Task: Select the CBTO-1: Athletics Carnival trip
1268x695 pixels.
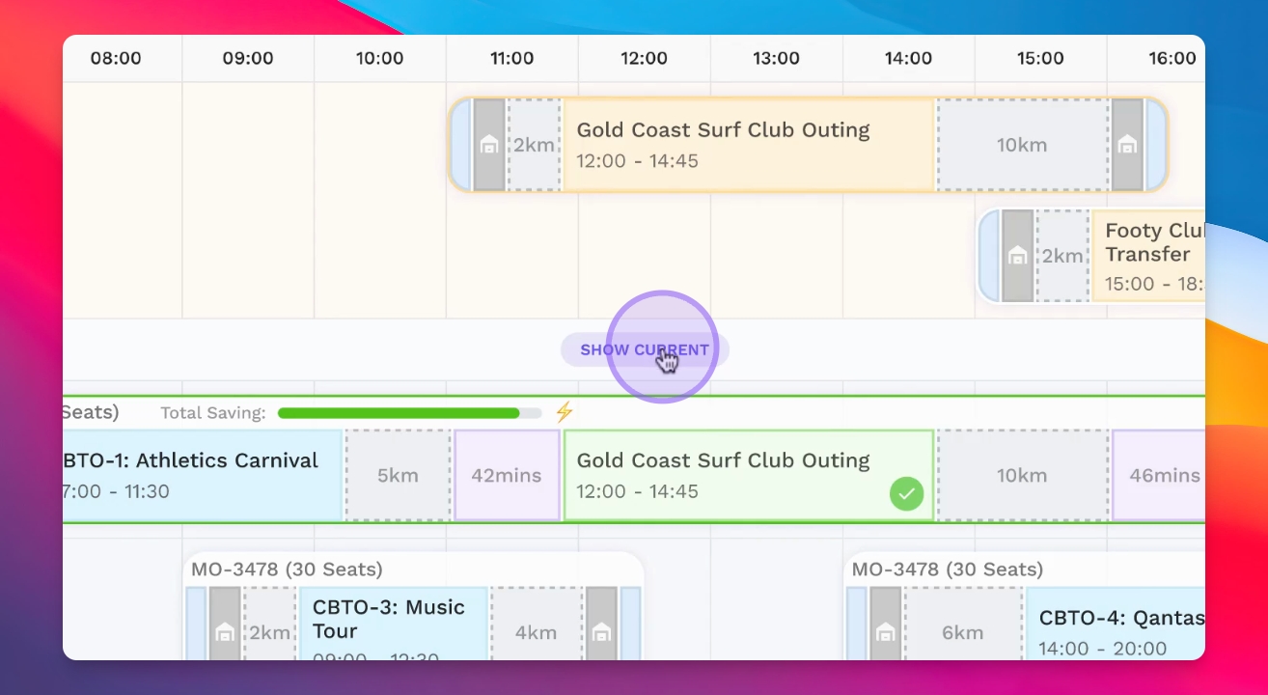Action: coord(203,476)
